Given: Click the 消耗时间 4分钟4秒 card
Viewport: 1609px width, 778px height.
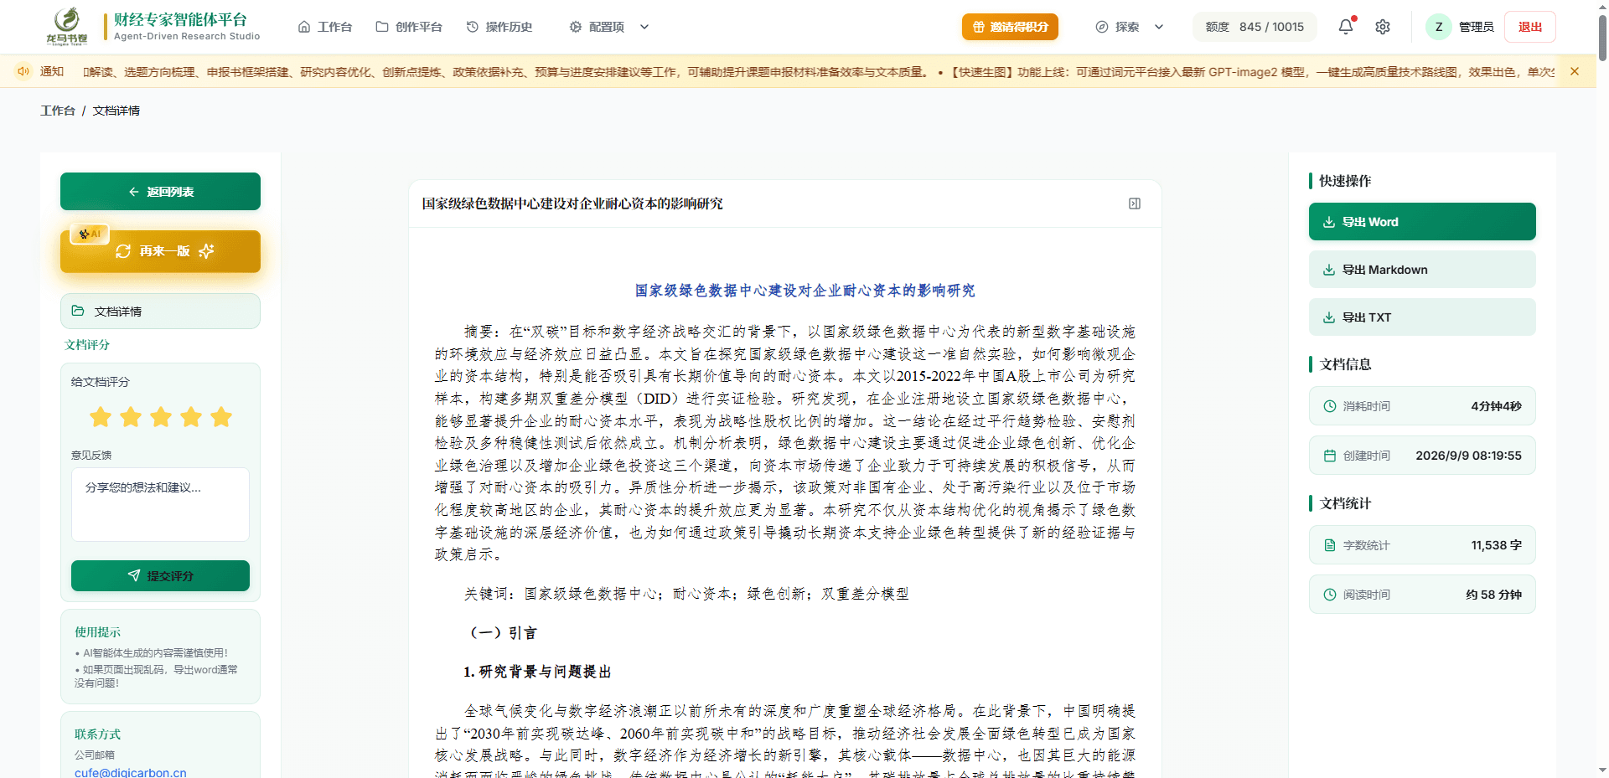Looking at the screenshot, I should coord(1422,406).
